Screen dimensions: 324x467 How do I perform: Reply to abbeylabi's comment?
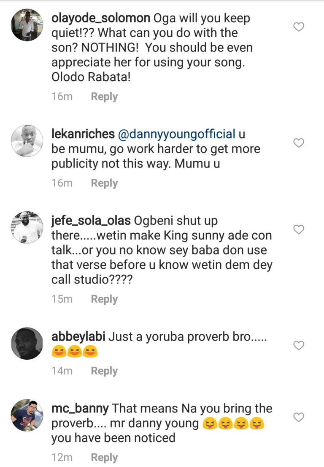click(x=104, y=371)
